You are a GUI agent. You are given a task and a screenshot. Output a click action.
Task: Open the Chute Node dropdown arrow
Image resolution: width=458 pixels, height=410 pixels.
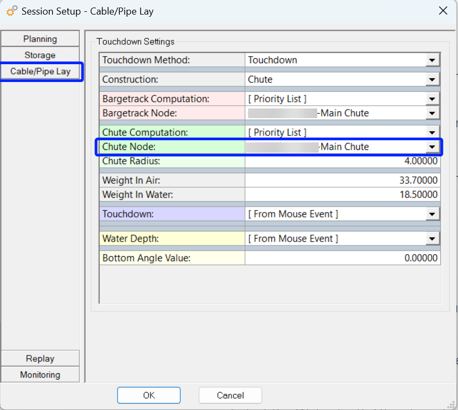[432, 147]
